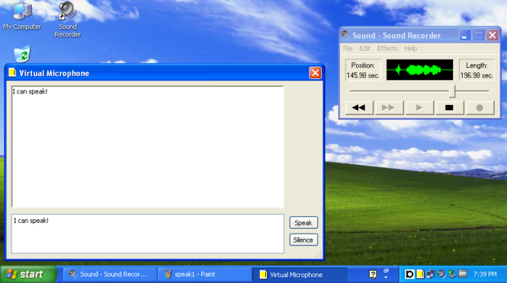
Task: Switch to speak1 - Paint taskbar button
Action: (204, 275)
